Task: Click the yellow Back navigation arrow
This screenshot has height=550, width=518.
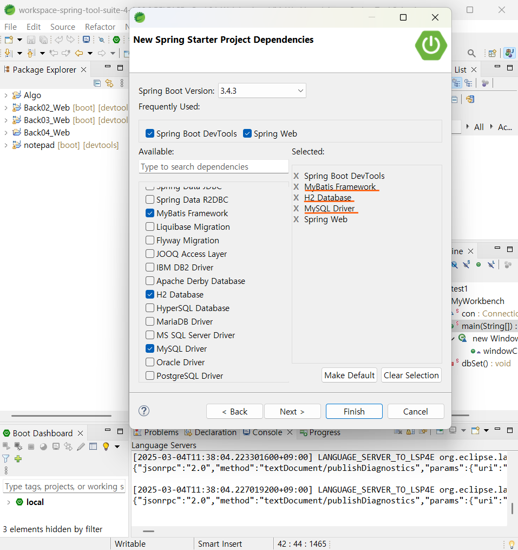Action: pyautogui.click(x=79, y=53)
